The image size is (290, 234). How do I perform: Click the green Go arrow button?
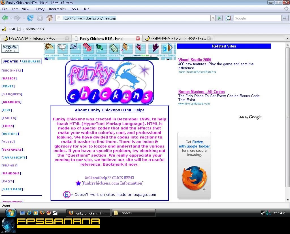[219, 18]
